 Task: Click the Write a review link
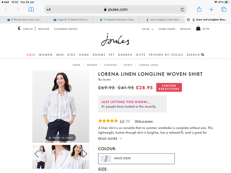[x=144, y=121]
